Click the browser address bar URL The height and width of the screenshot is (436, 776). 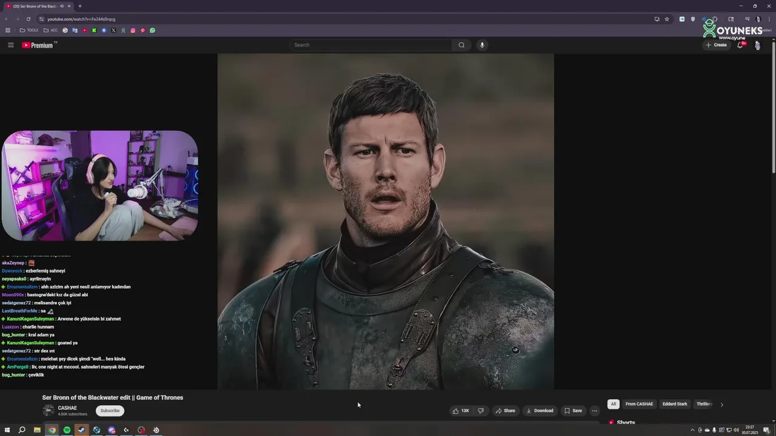tap(81, 19)
